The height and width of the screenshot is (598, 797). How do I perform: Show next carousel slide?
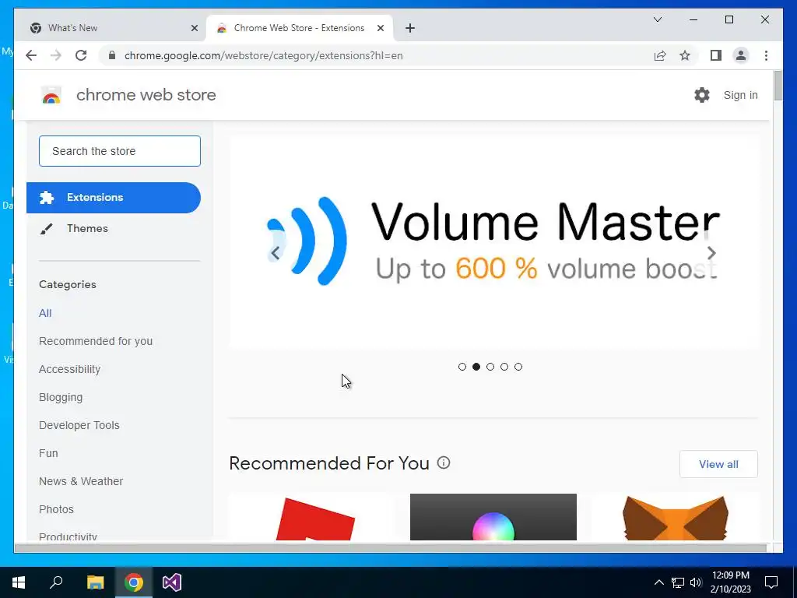coord(711,253)
